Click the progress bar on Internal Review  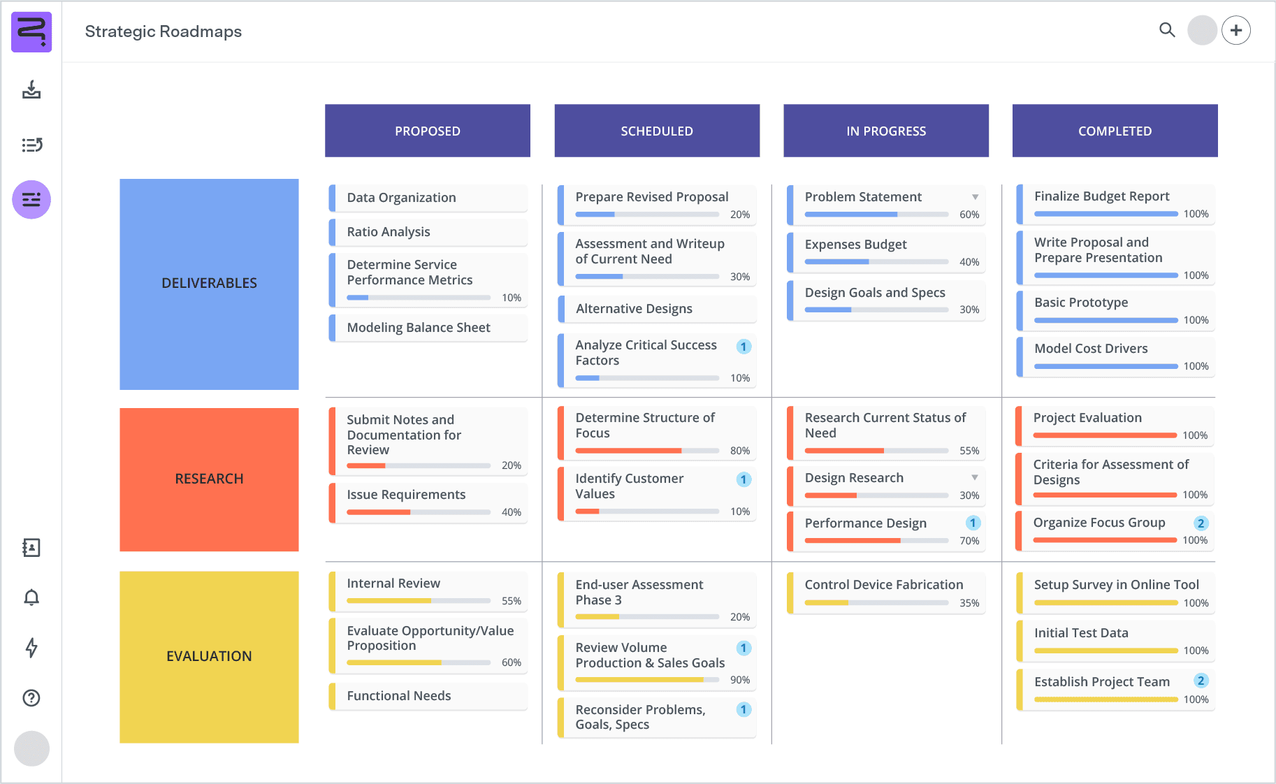417,600
